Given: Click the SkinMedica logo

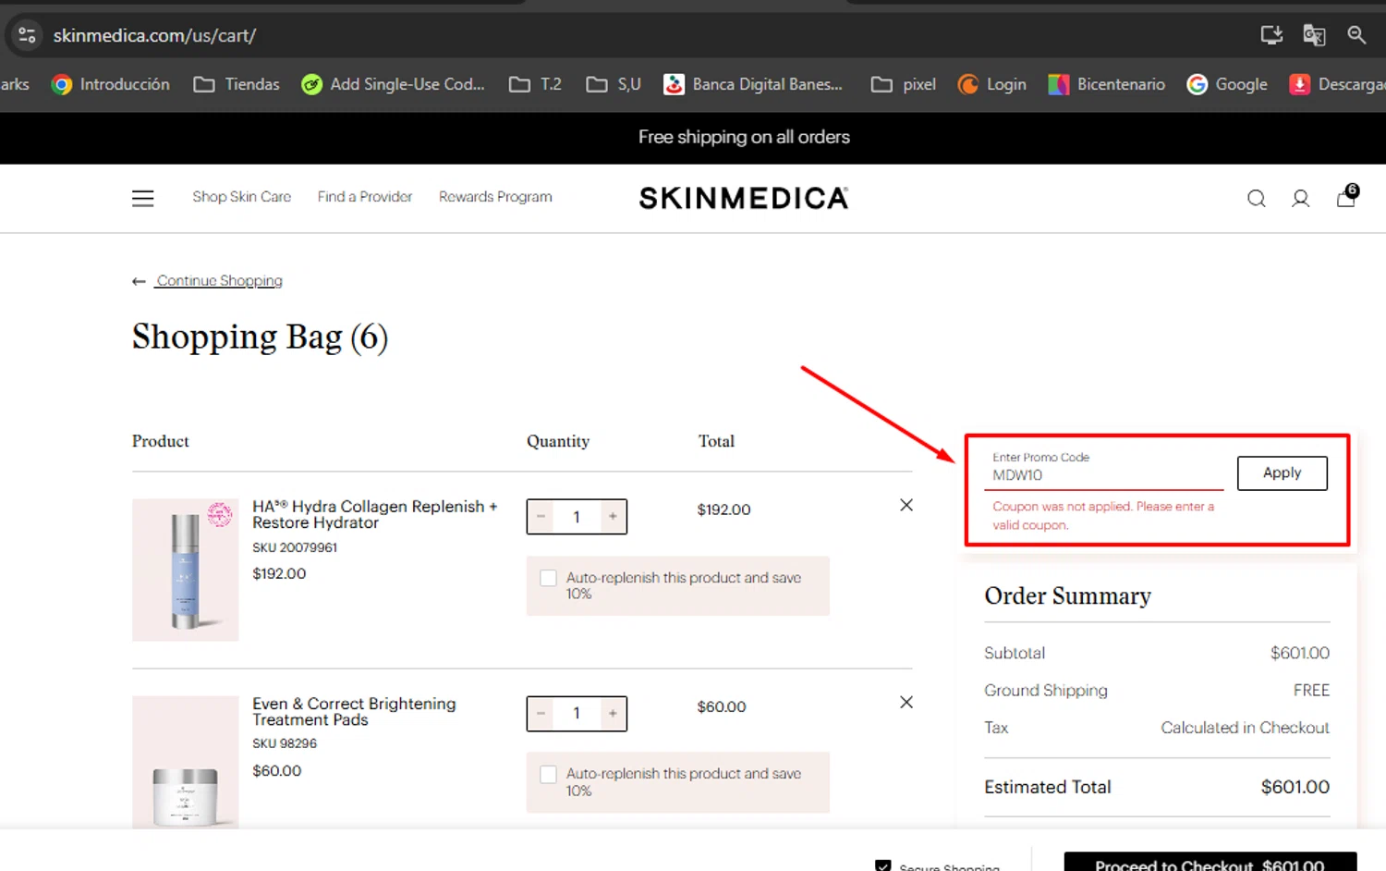Looking at the screenshot, I should click(x=744, y=198).
